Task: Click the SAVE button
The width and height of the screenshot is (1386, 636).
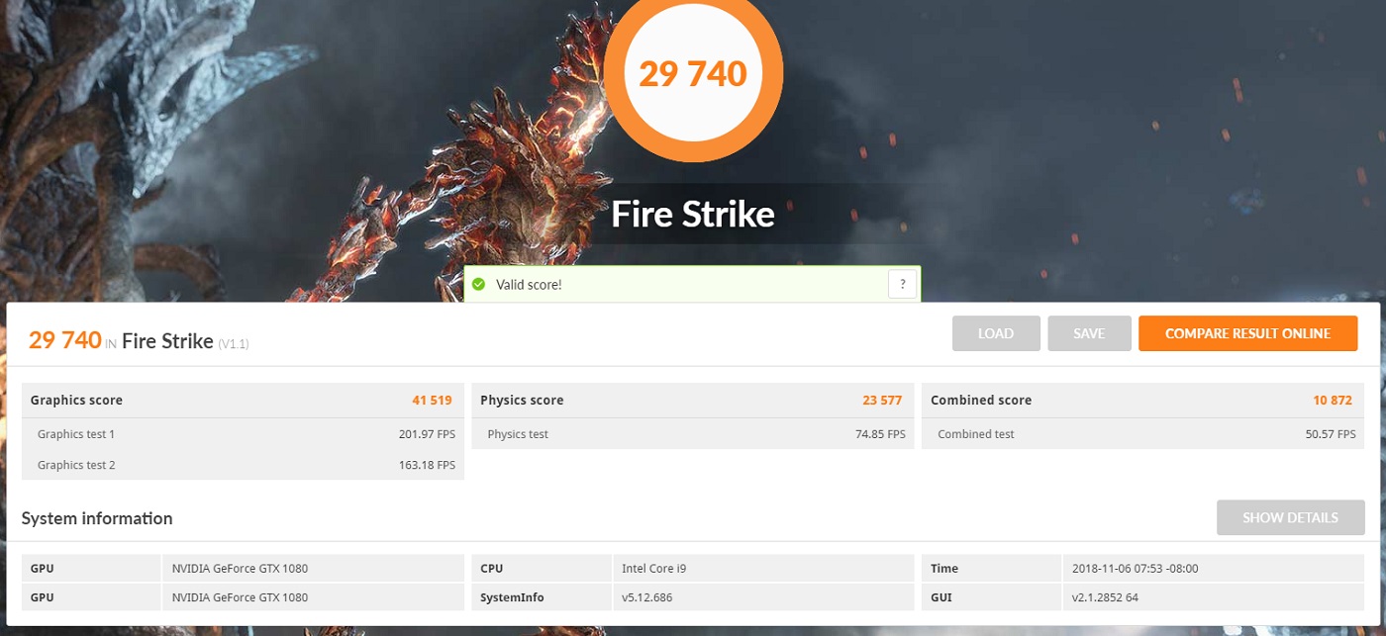Action: click(1089, 333)
